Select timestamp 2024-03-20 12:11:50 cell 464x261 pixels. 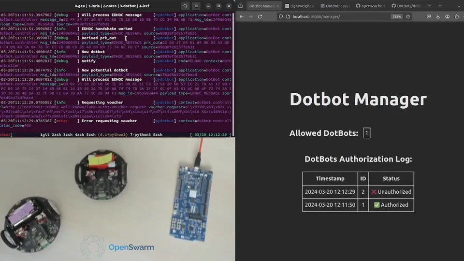[x=330, y=205]
